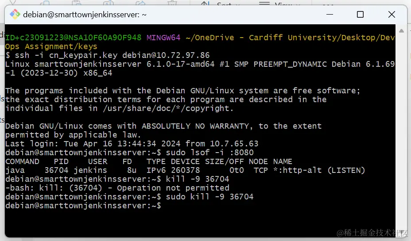
Task: Click the 10.7.65.63 IP address
Action: click(234, 144)
